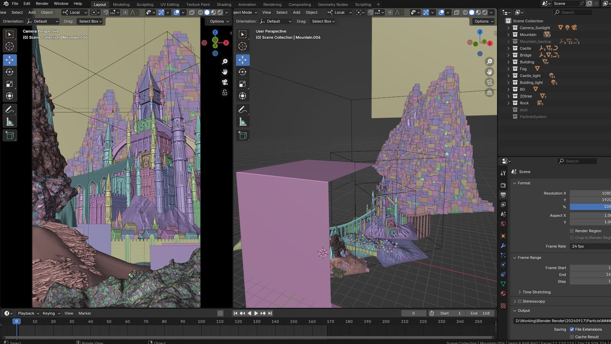Image resolution: width=611 pixels, height=344 pixels.
Task: Switch left viewport to rendered shading
Action: [220, 12]
